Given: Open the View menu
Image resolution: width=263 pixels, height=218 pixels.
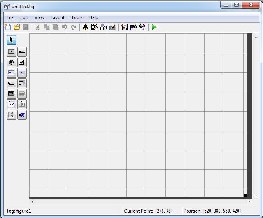Looking at the screenshot, I should click(x=39, y=17).
